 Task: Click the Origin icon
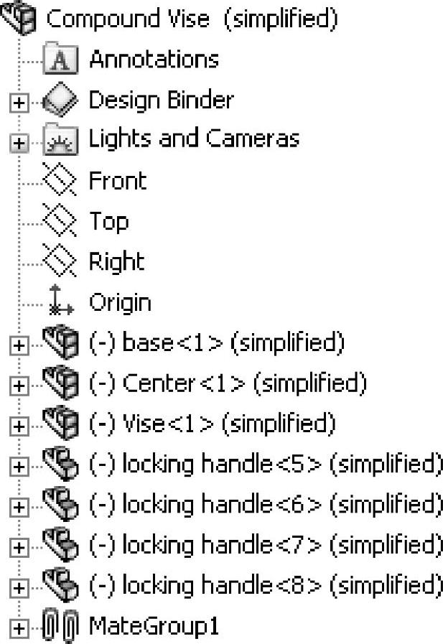[x=60, y=302]
